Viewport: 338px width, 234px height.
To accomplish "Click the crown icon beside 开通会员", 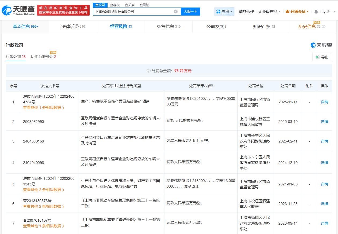I will click(288, 12).
